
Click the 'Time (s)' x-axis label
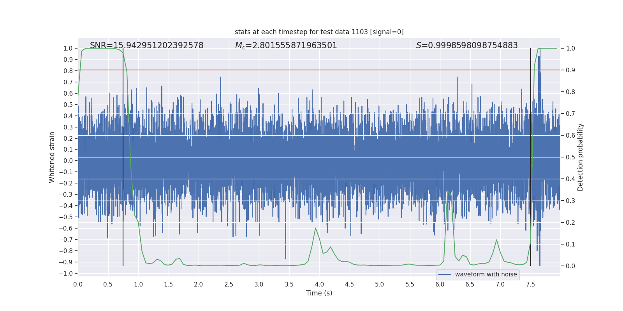click(319, 293)
